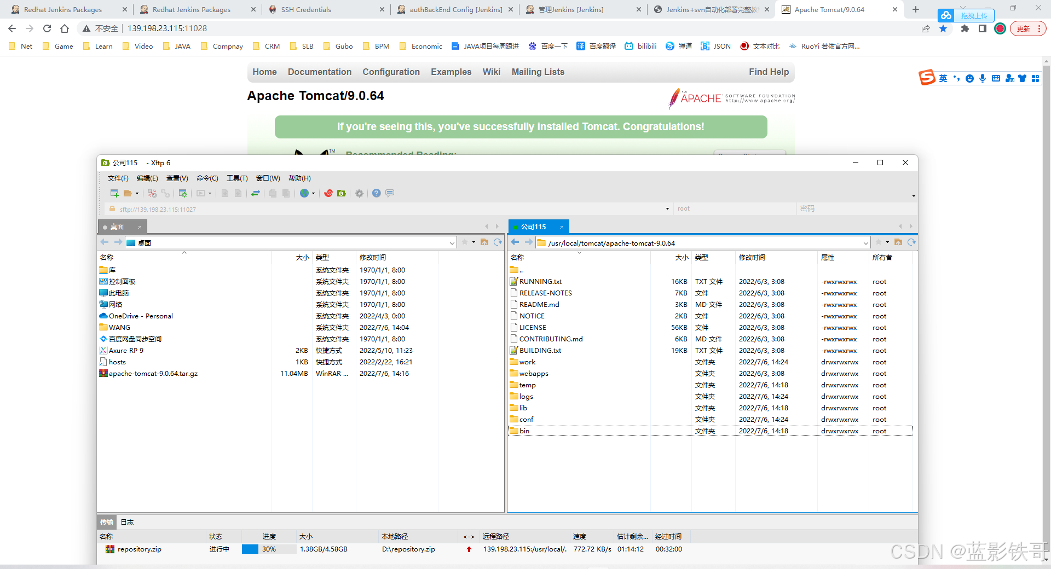Click Mailing Lists link on Tomcat page

[538, 72]
